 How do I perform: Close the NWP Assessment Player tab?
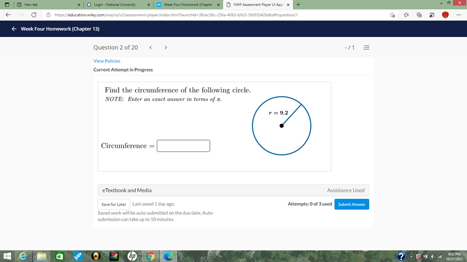[x=288, y=5]
